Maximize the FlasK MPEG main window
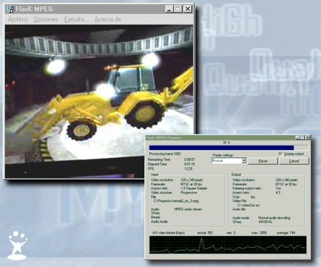This screenshot has width=321, height=267. (177, 9)
